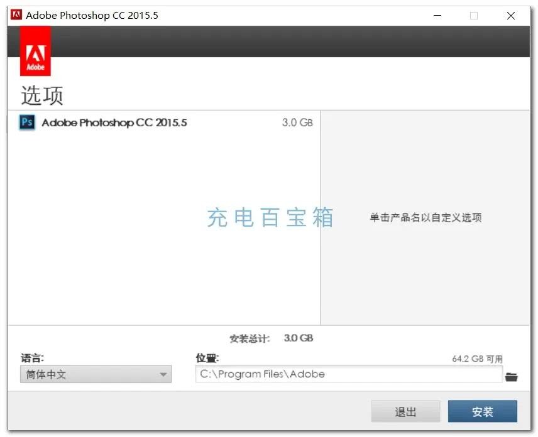Click the 3.0 GB product size text
The height and width of the screenshot is (437, 538).
[297, 122]
